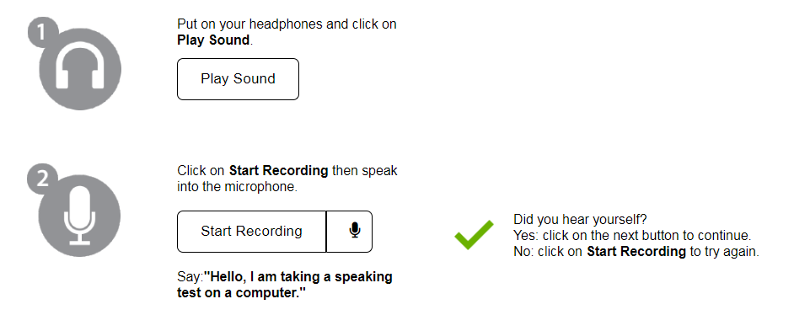Viewport: 794px width, 331px height.
Task: Click the 'into the microphone' instruction line
Action: (x=237, y=187)
